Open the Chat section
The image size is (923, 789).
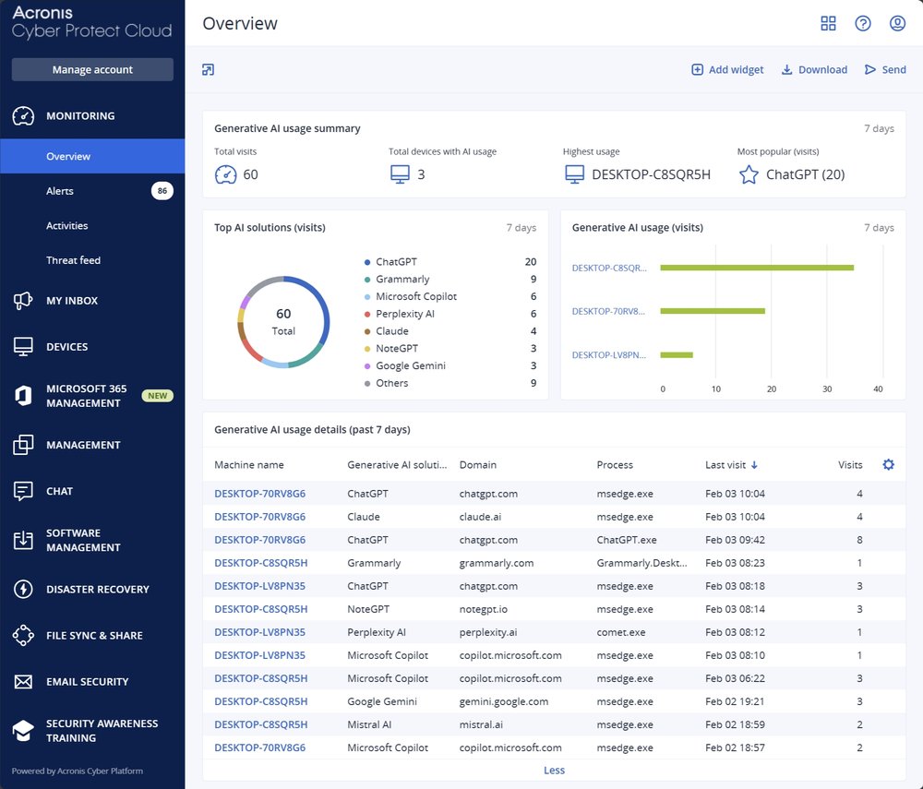[x=60, y=491]
